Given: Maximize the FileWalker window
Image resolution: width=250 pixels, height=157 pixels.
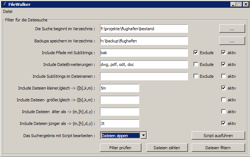Looking at the screenshot, I should [x=239, y=4].
